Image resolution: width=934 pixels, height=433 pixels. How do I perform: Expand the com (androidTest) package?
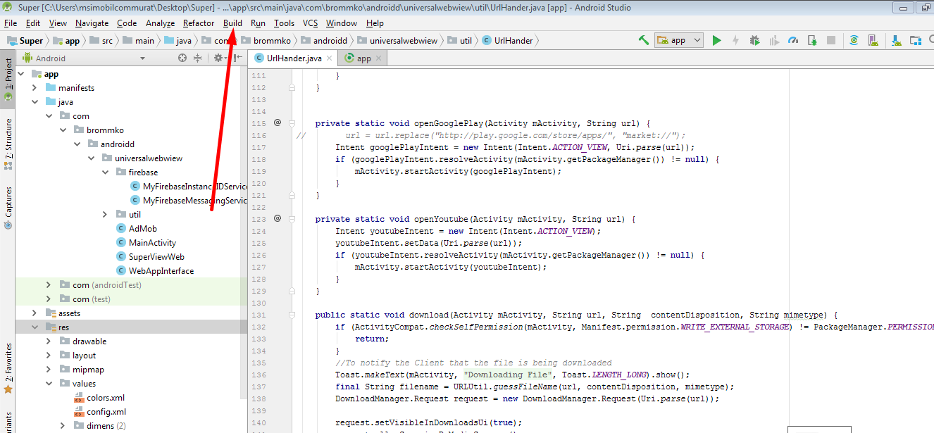coord(49,285)
